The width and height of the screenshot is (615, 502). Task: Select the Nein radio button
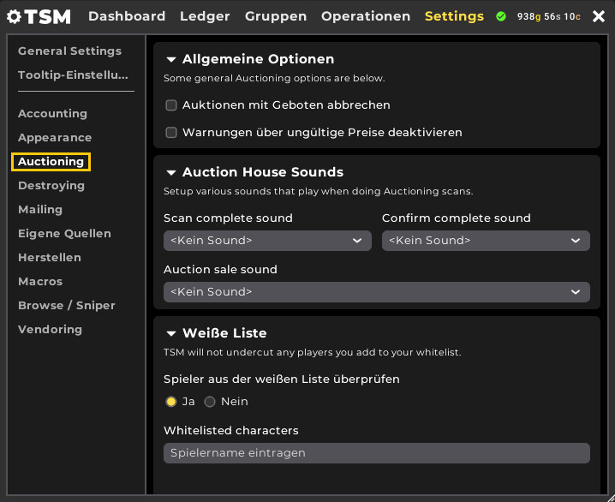pos(210,402)
